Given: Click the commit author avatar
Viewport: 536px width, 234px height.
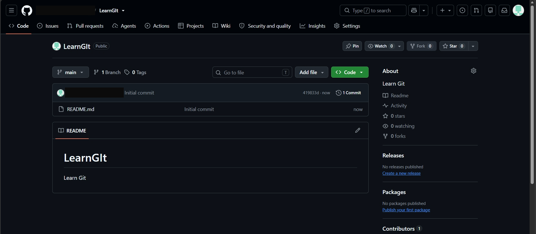Looking at the screenshot, I should point(60,93).
